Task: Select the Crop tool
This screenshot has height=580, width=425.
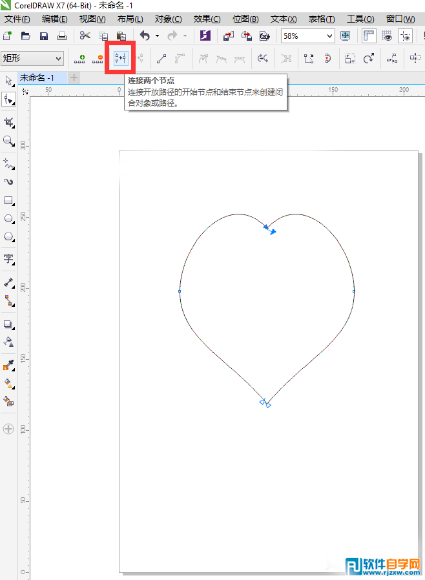Action: [x=9, y=122]
